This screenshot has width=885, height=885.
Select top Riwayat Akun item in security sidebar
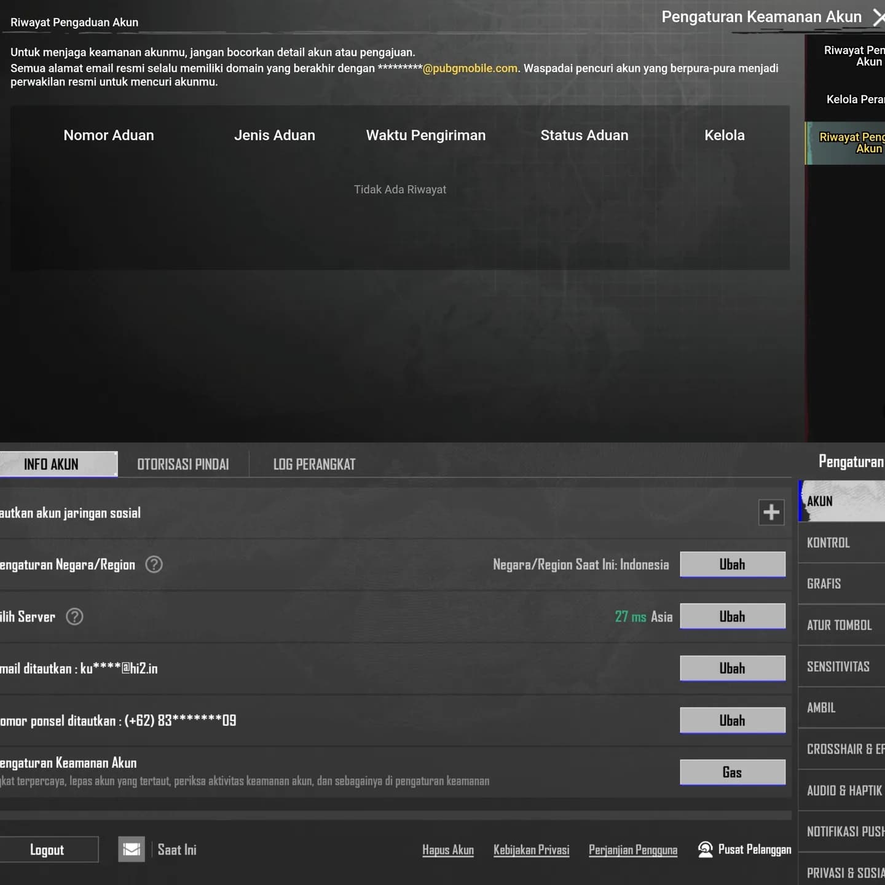point(846,56)
